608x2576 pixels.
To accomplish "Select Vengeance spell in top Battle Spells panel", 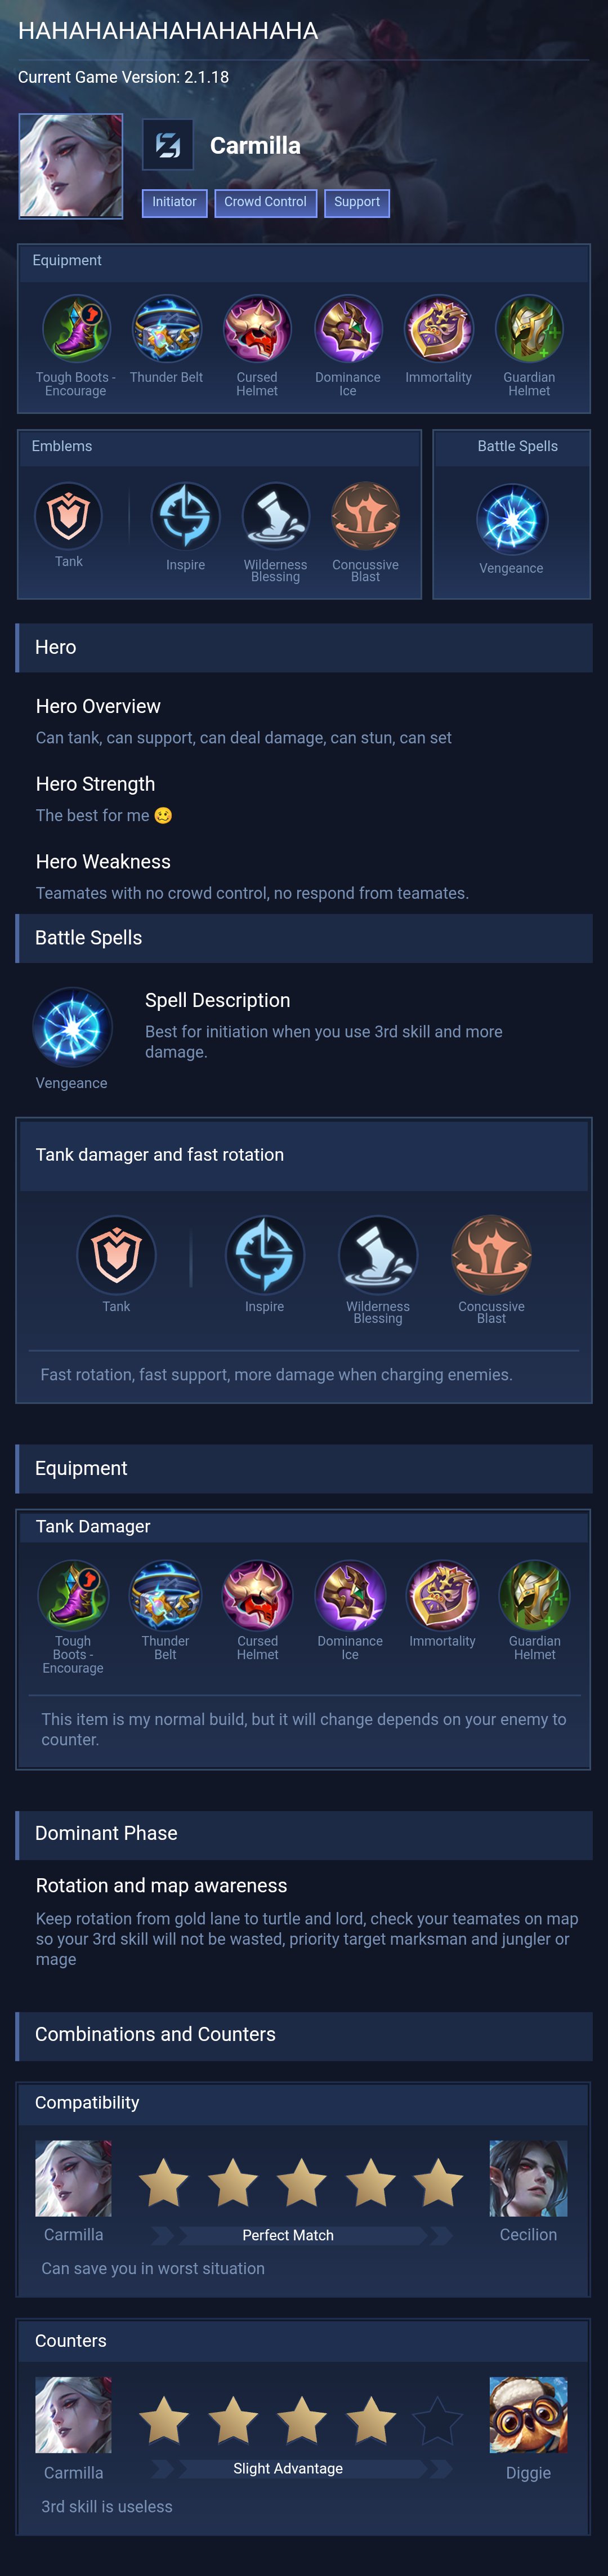I will (511, 520).
